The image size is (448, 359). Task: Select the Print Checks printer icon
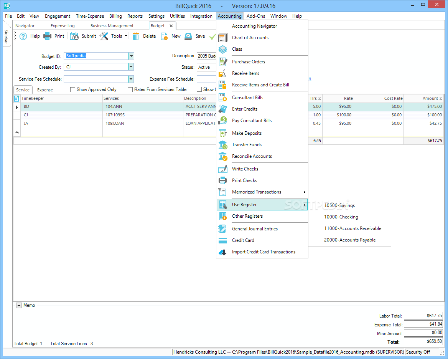coord(222,180)
